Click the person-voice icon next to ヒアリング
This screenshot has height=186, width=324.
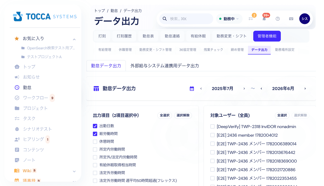[17, 139]
